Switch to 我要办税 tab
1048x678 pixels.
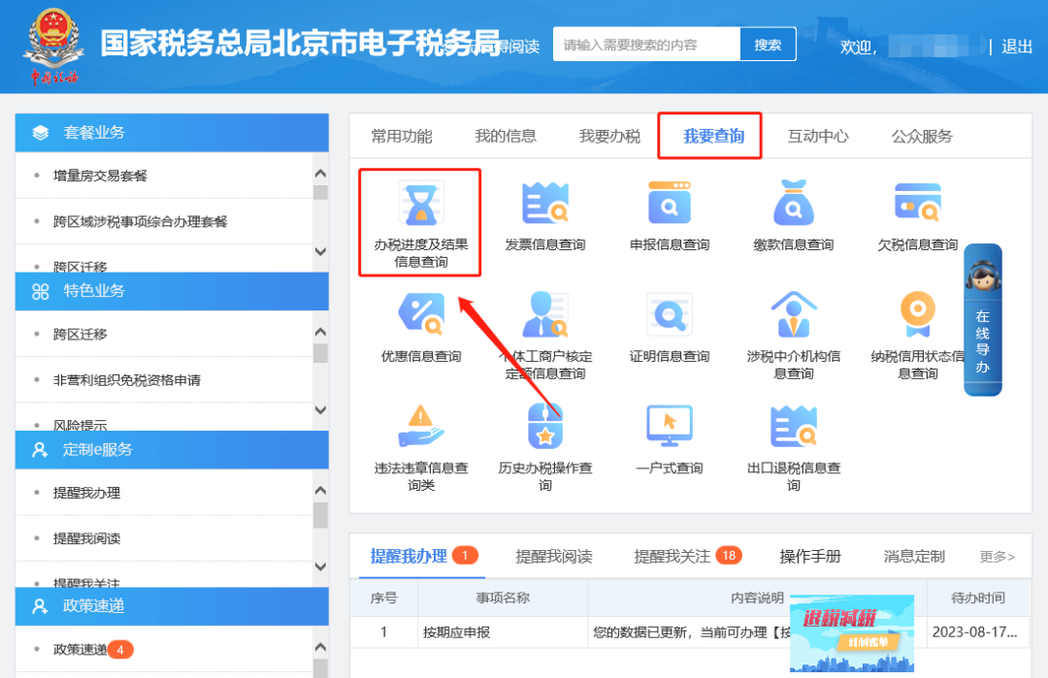click(609, 136)
